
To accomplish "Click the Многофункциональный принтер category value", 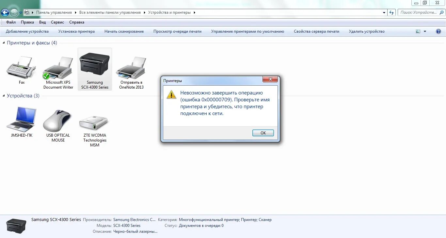I will 225,220.
